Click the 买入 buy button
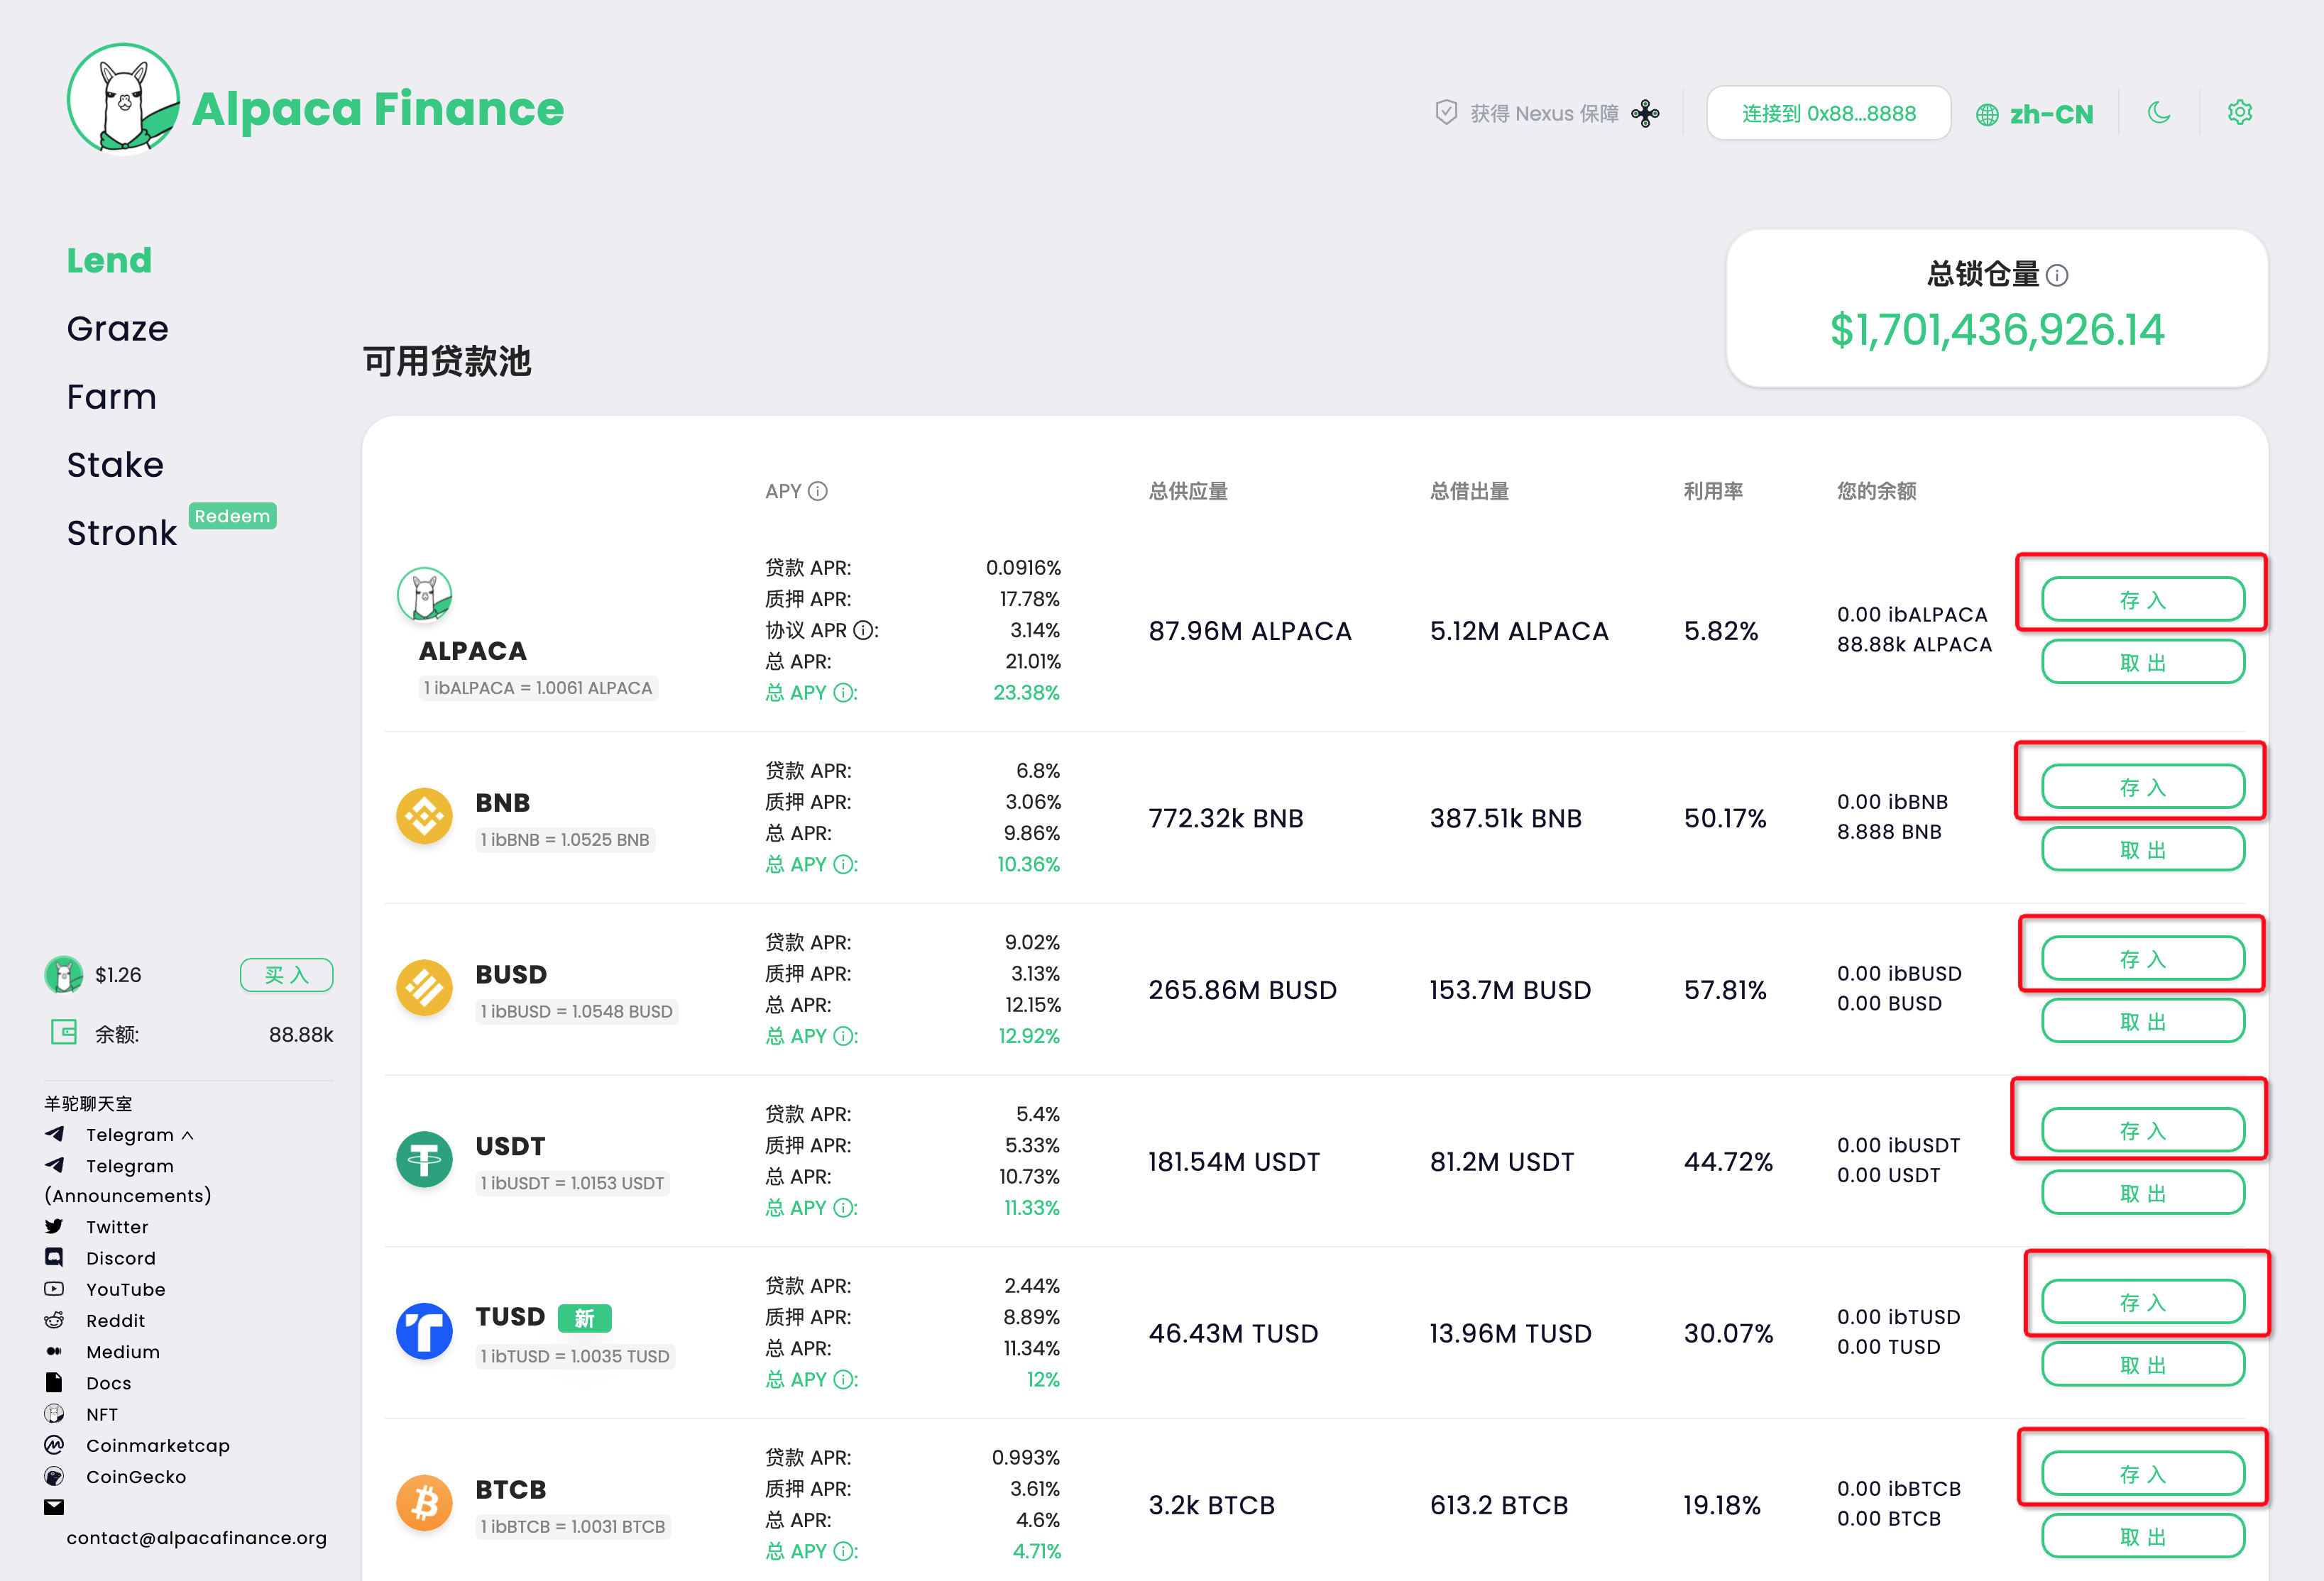 coord(286,974)
